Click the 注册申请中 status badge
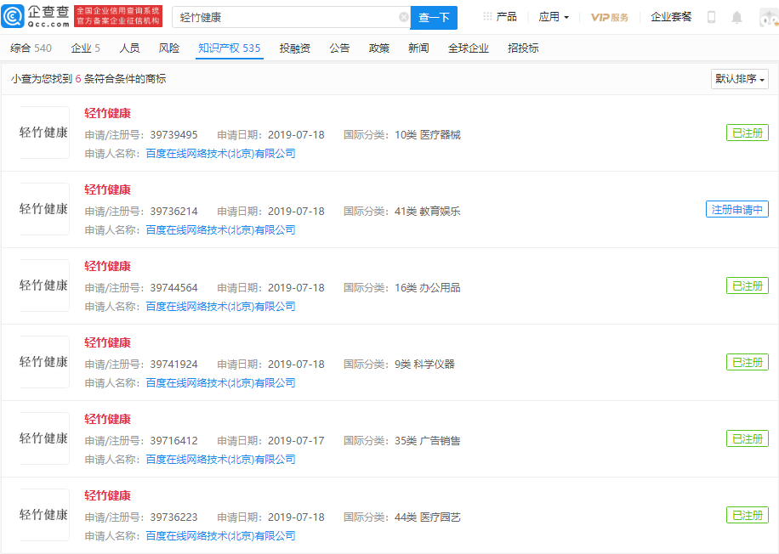 736,209
